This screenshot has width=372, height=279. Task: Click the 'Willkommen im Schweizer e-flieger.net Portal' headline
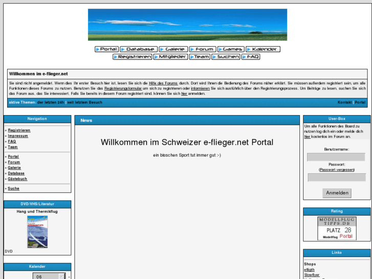pos(187,142)
